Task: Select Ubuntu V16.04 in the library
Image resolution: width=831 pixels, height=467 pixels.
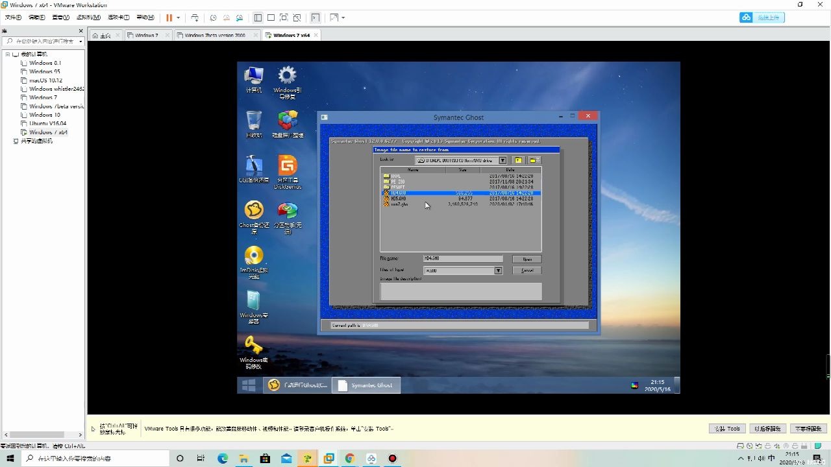Action: point(47,123)
